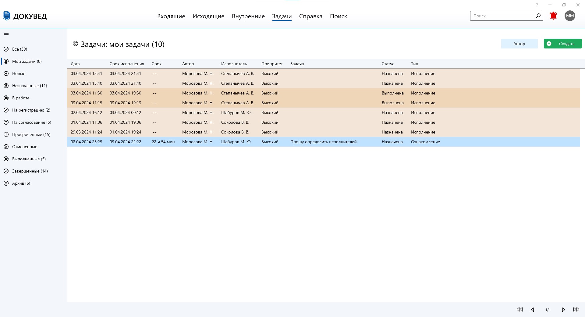
Task: Click the Выполненные sidebar icon
Action: [6, 159]
